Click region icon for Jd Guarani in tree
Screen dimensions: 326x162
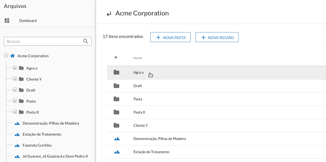tap(17, 156)
